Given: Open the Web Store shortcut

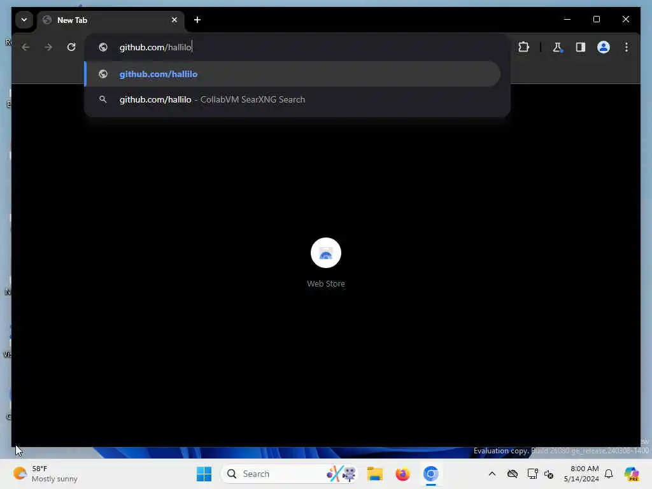Looking at the screenshot, I should 325,262.
